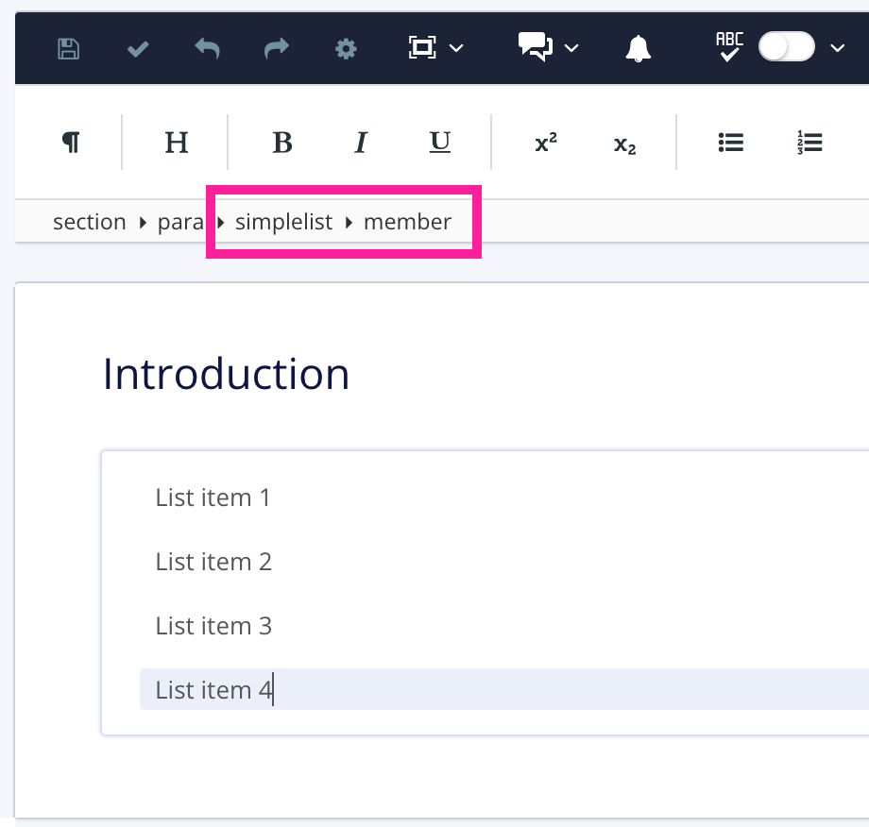869x827 pixels.
Task: Open the dropdown next to the comments icon
Action: point(569,47)
